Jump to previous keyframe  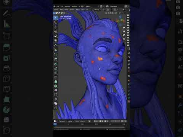[97, 121]
